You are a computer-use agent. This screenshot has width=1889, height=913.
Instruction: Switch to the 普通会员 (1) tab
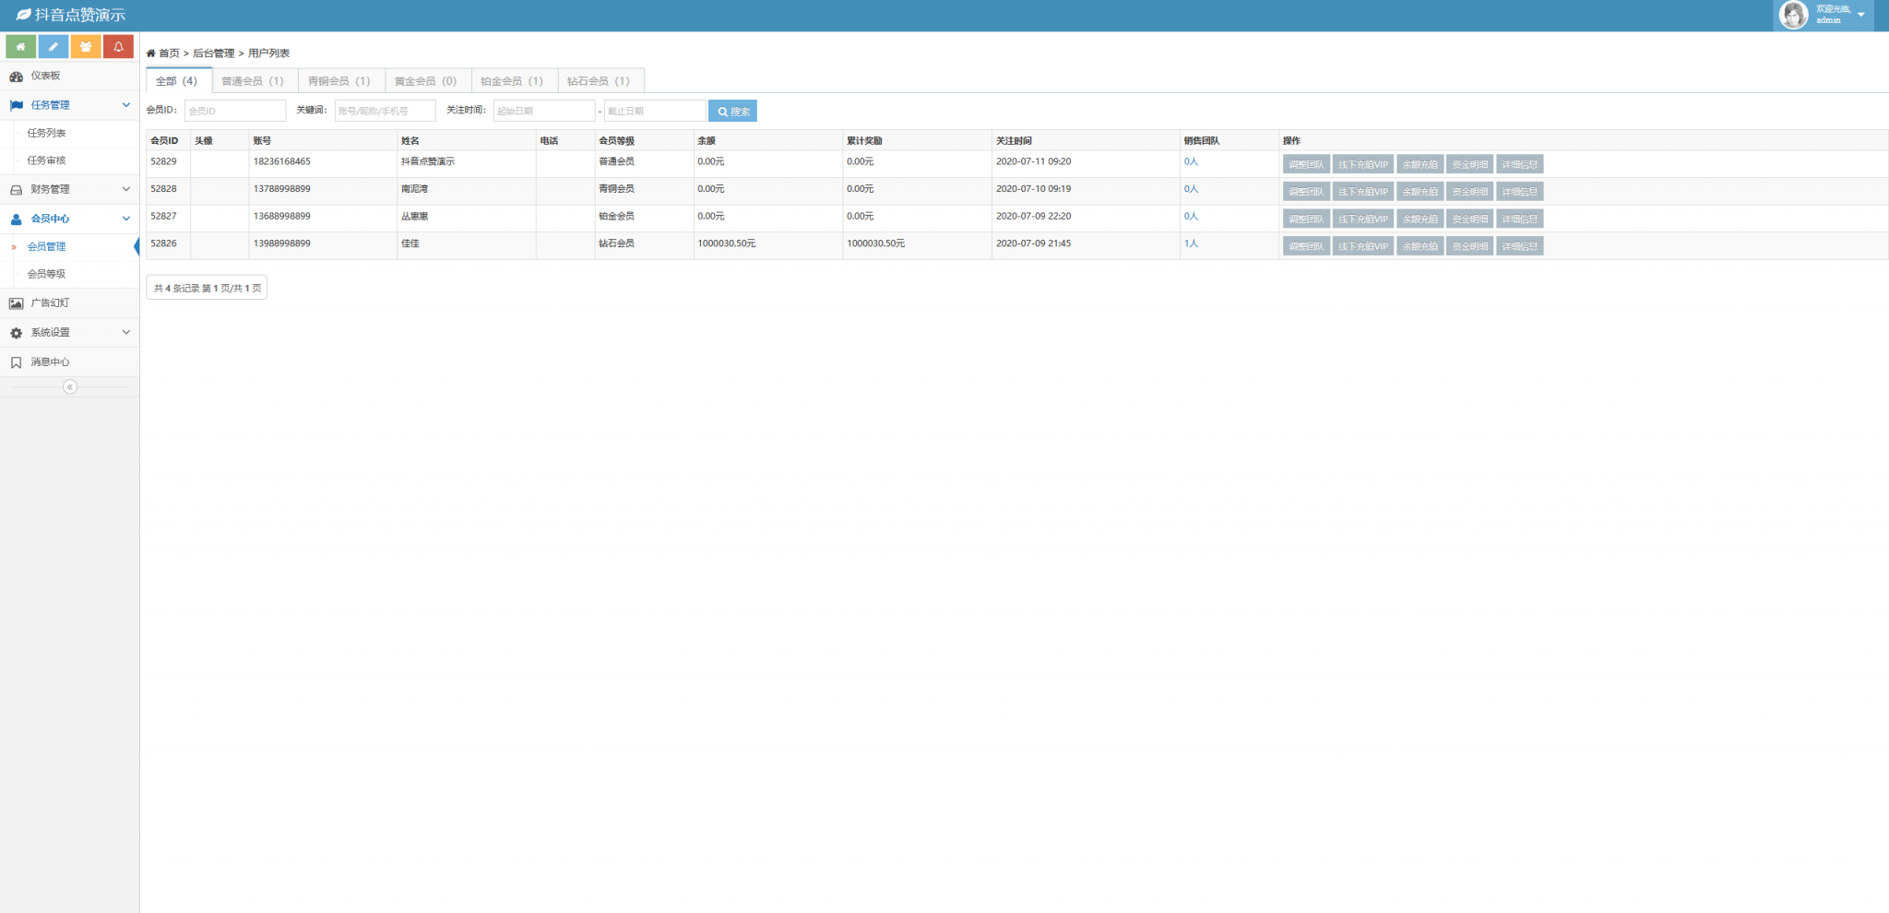[x=252, y=81]
